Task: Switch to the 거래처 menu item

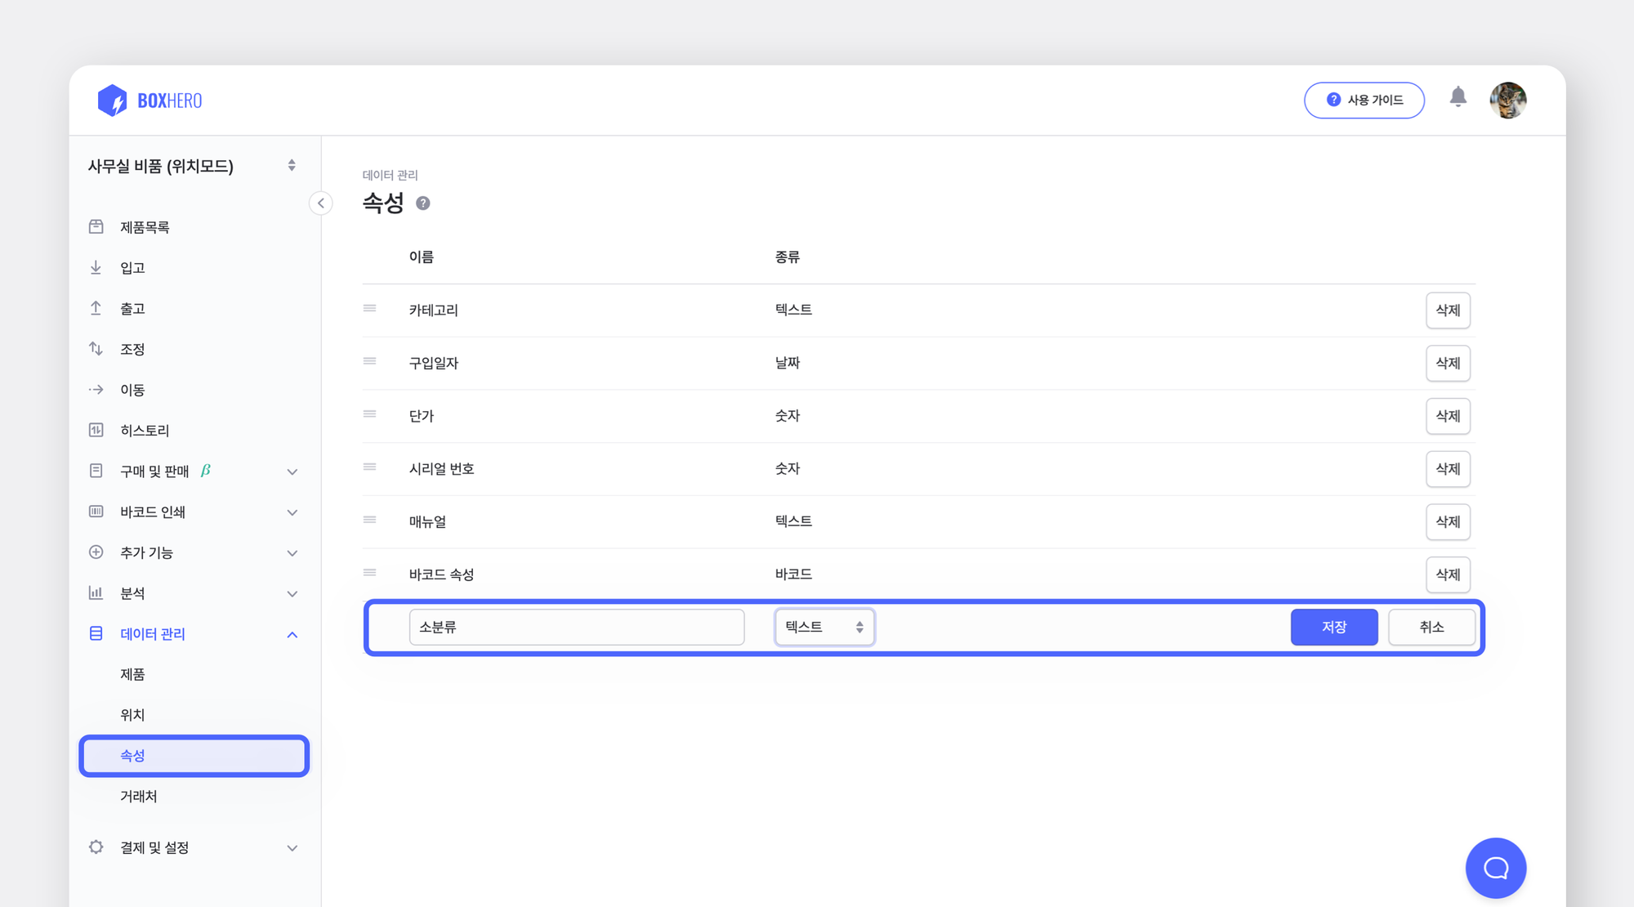Action: (137, 797)
